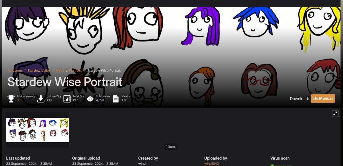
Task: Open the Portraits category breadcrumb
Action: pos(76,71)
